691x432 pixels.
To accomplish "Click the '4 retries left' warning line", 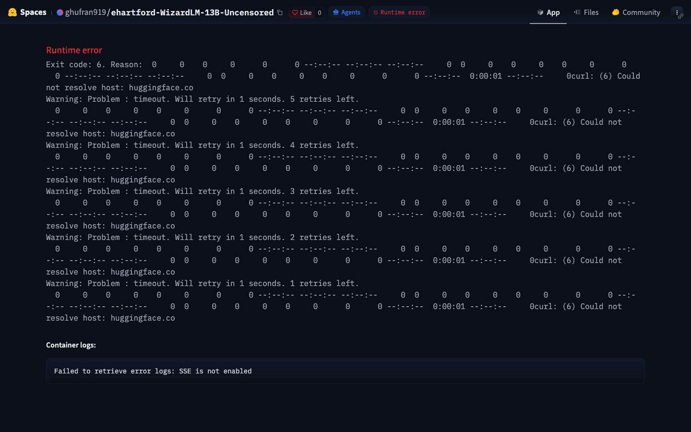I will click(x=203, y=145).
